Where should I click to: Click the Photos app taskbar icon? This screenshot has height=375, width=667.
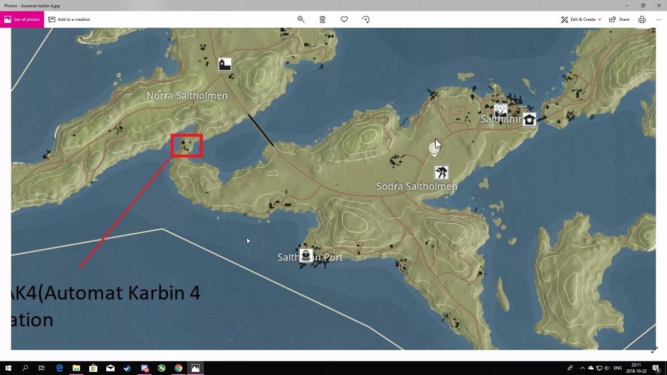195,368
